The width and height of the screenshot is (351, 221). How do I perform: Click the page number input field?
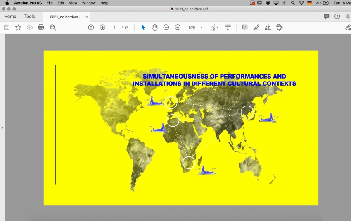[114, 28]
